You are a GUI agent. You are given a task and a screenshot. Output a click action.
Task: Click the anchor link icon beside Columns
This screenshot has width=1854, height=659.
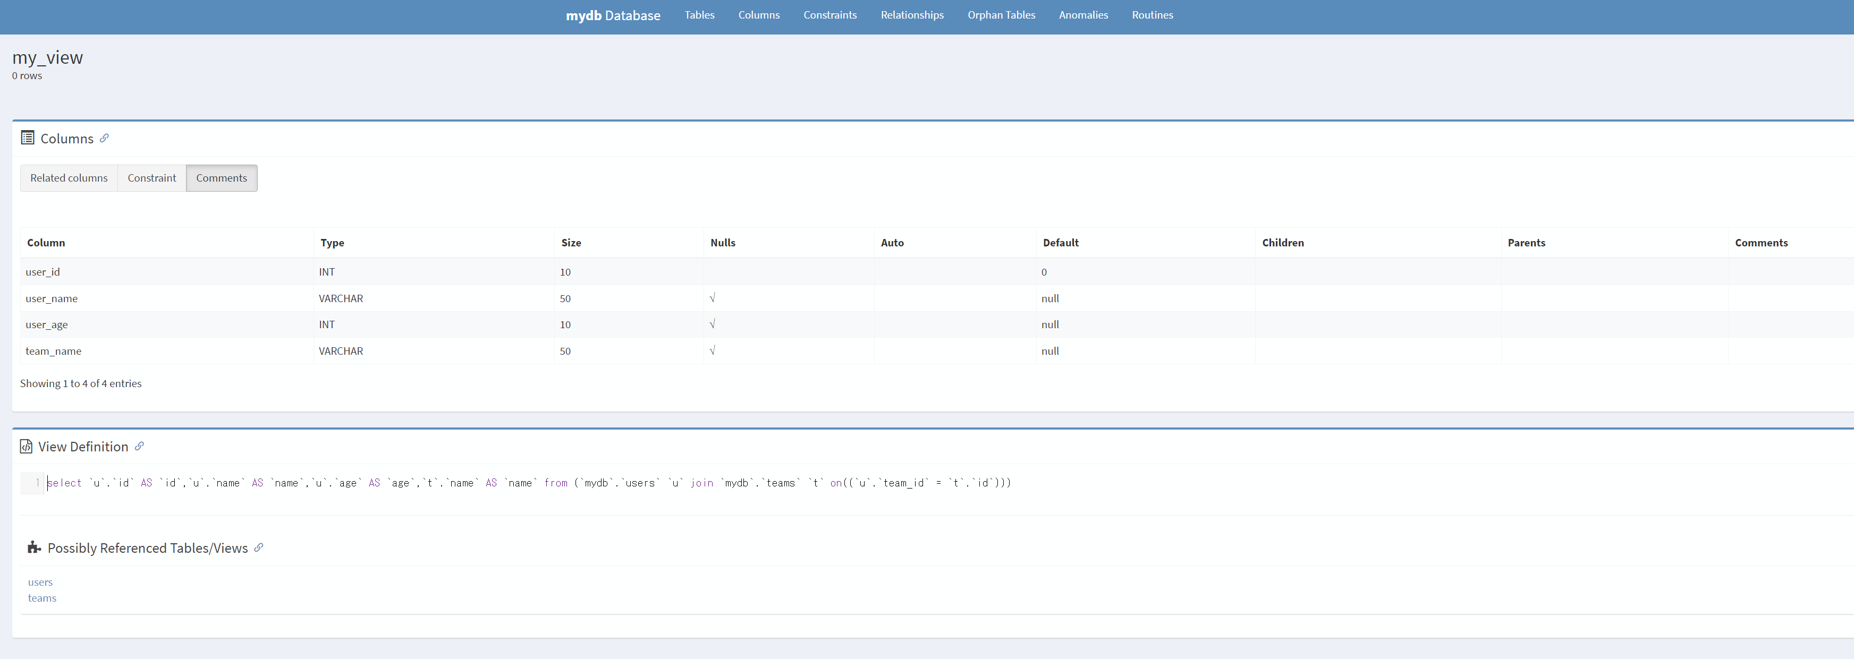(x=104, y=138)
